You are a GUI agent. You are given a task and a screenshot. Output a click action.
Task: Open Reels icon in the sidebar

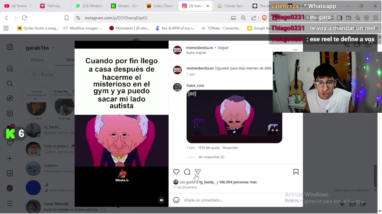point(10,114)
